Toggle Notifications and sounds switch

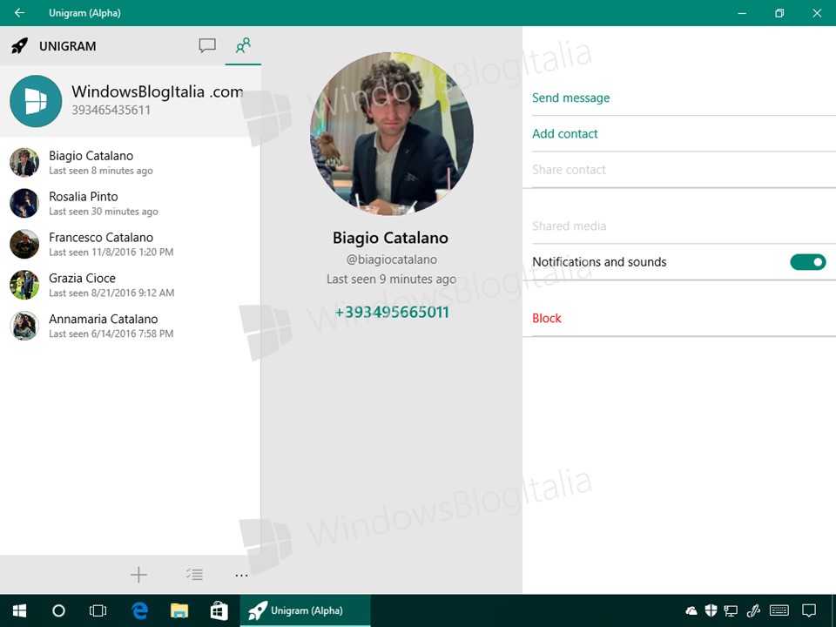click(808, 262)
